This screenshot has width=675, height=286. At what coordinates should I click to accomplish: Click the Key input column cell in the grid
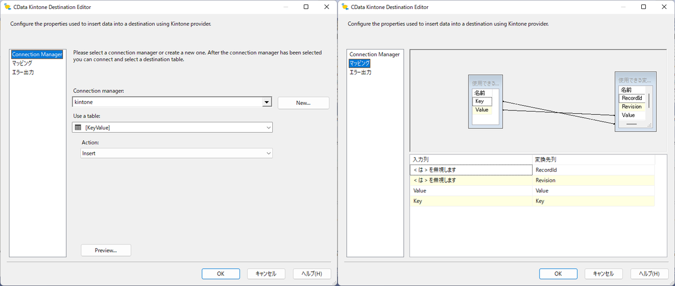471,201
